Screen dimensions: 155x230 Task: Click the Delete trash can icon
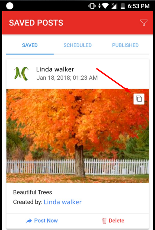104,221
